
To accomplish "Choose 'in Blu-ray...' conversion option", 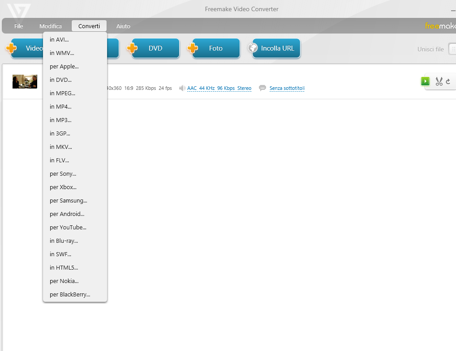I will coord(75,241).
